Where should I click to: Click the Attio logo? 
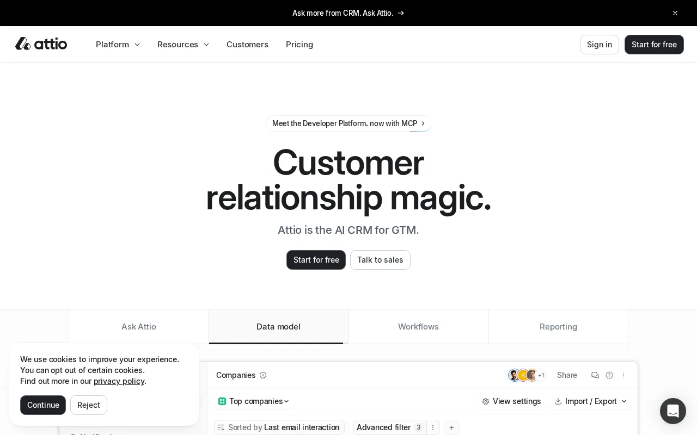pyautogui.click(x=41, y=43)
